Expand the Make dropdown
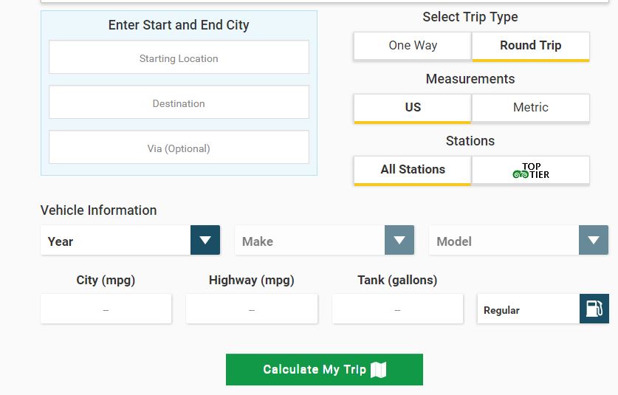618x395 pixels. click(x=399, y=241)
